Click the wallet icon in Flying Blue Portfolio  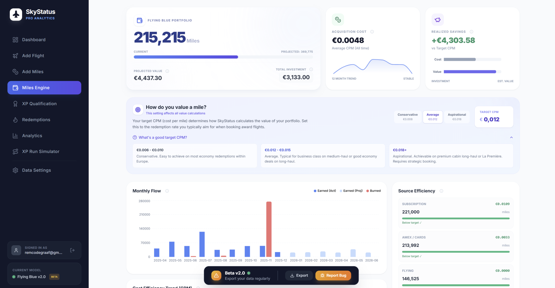pyautogui.click(x=140, y=20)
